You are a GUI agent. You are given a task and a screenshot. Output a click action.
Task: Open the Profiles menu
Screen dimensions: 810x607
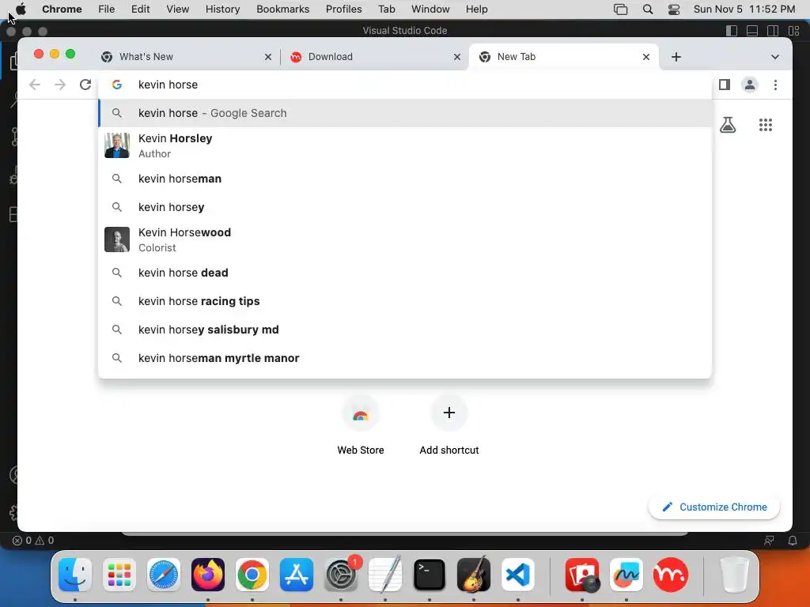click(x=344, y=9)
